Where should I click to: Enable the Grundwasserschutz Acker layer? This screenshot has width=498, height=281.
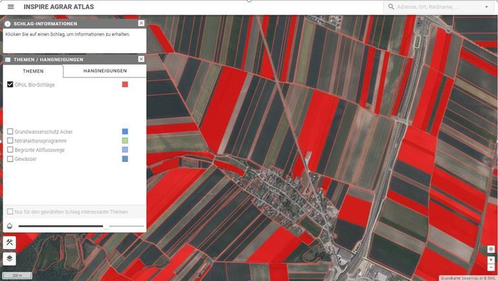tap(10, 132)
